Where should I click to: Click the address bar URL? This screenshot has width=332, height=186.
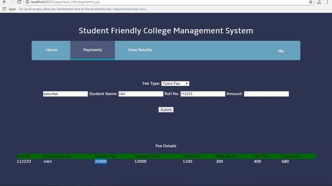click(x=65, y=2)
